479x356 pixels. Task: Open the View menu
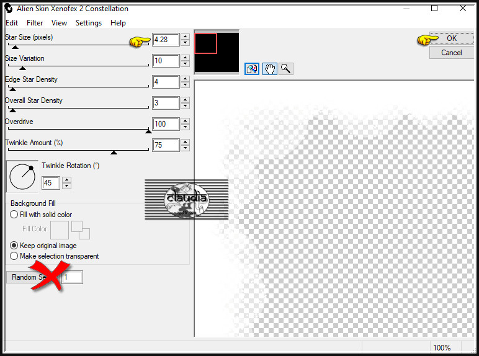point(59,23)
